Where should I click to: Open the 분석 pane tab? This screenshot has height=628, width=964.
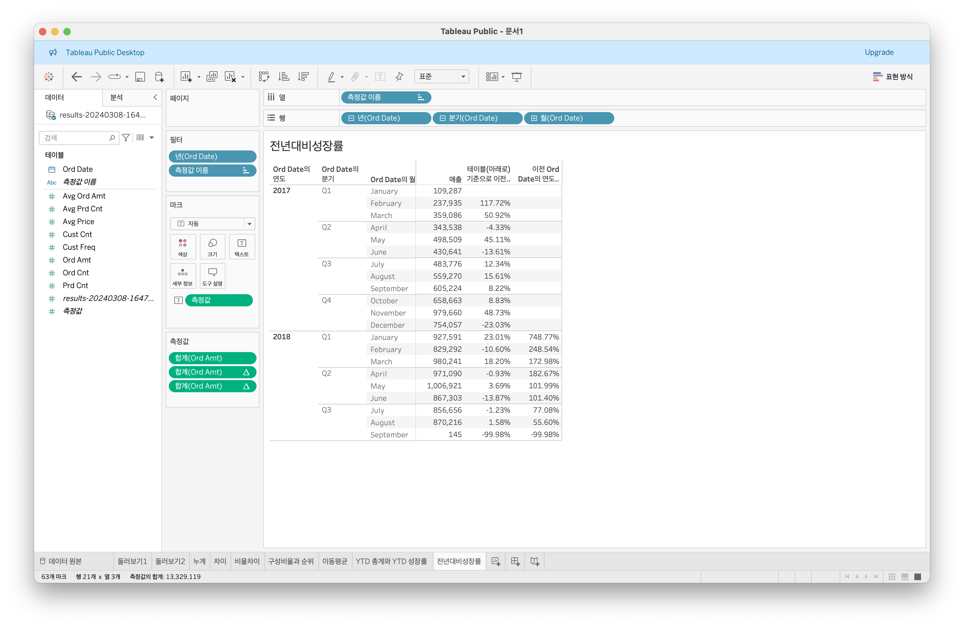tap(117, 97)
